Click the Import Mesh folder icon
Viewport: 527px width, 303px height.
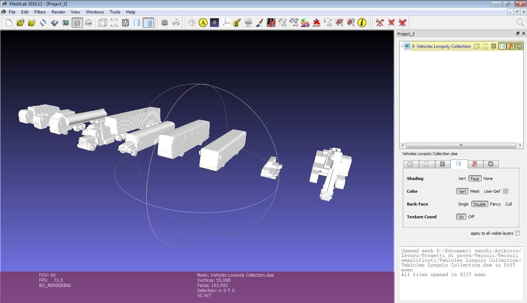point(32,23)
